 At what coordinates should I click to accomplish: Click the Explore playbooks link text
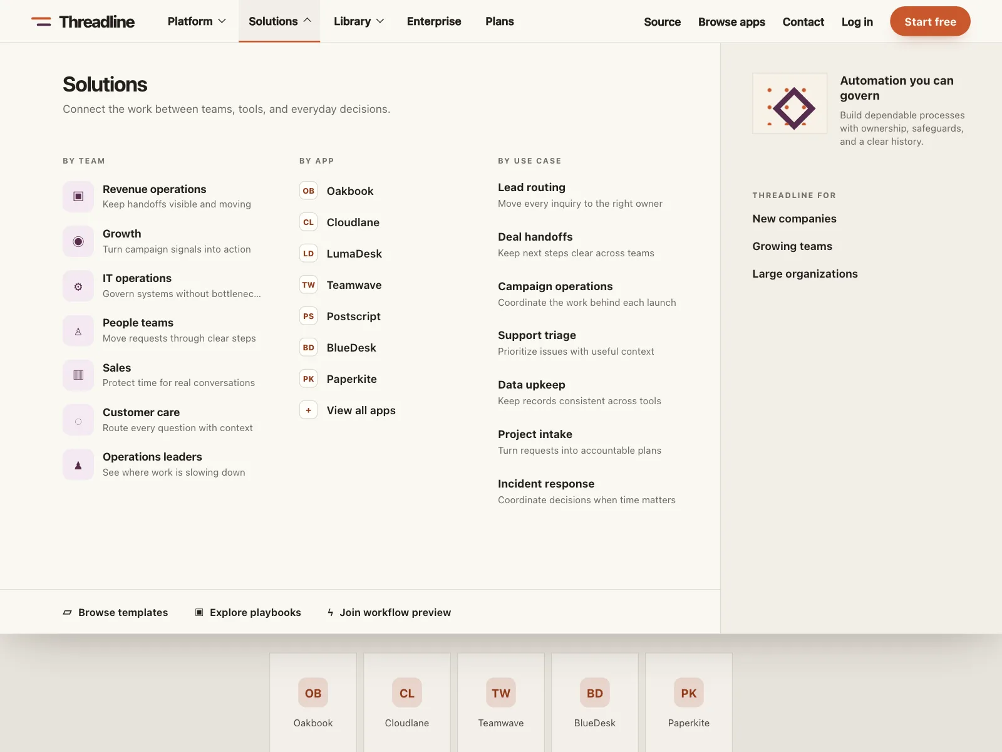[x=256, y=612]
